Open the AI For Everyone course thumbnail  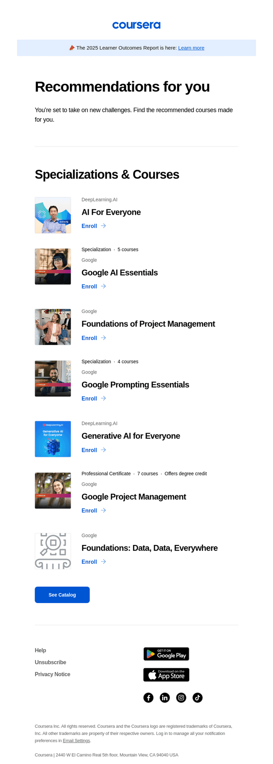pos(53,215)
